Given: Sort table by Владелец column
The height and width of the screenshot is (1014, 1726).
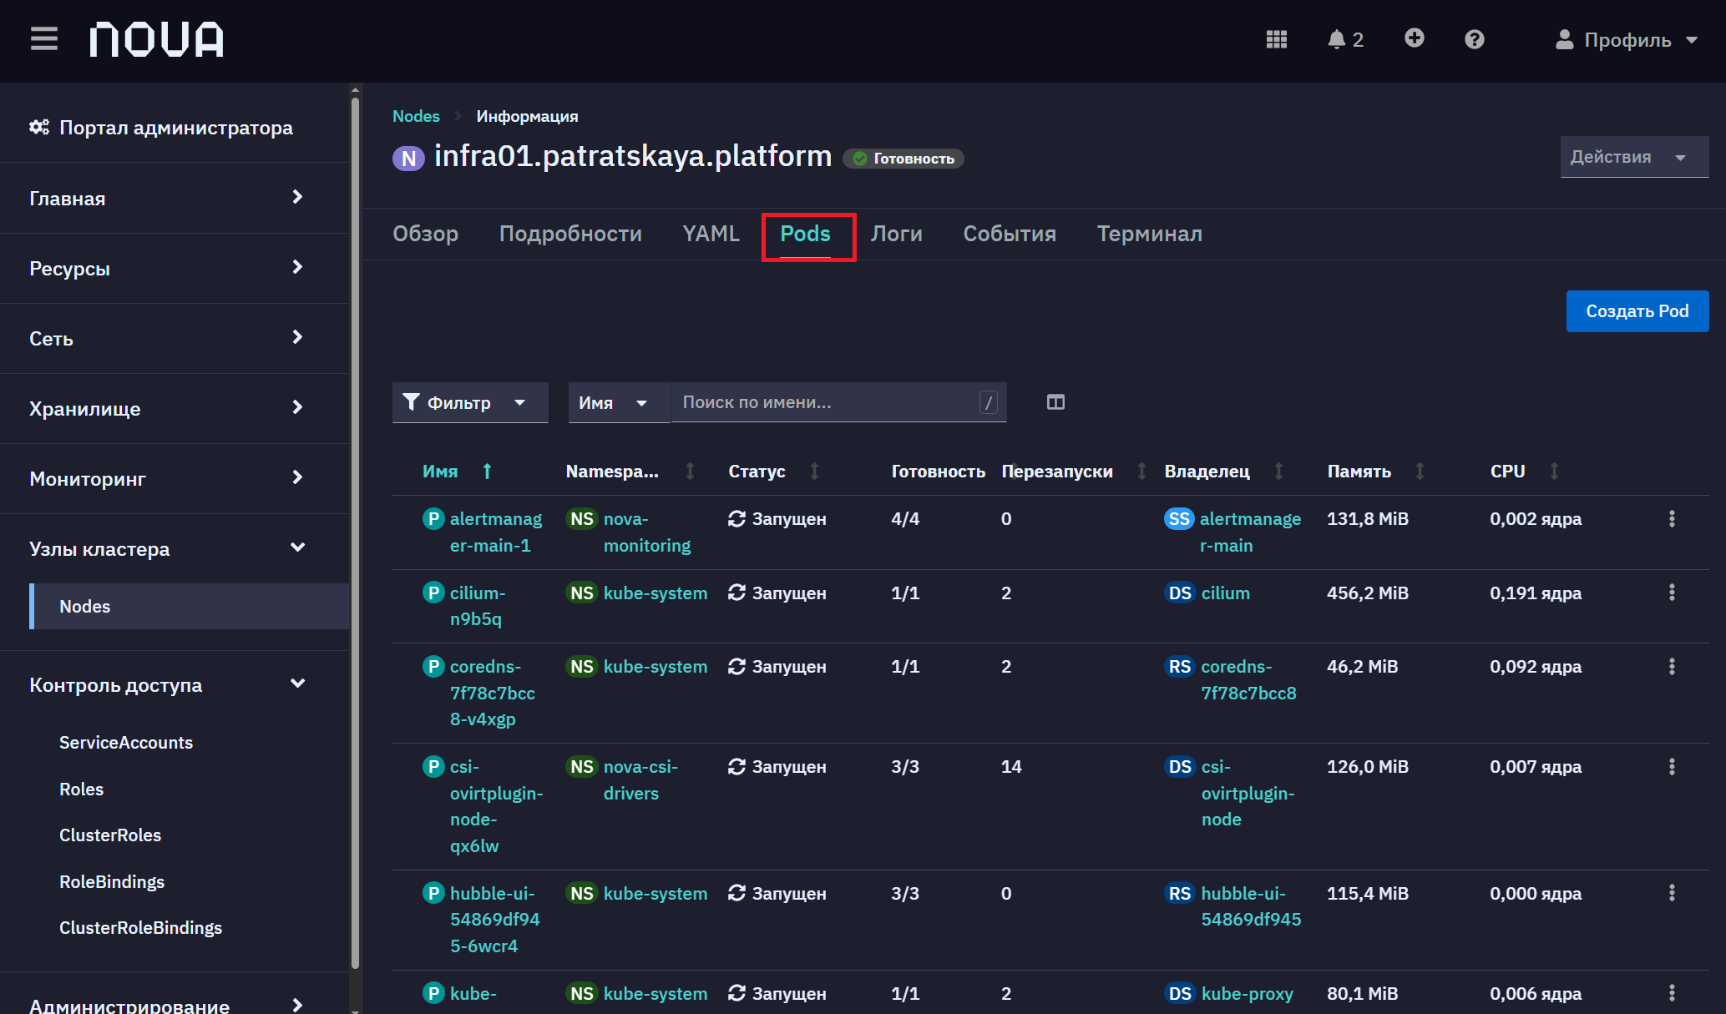Looking at the screenshot, I should 1223,472.
